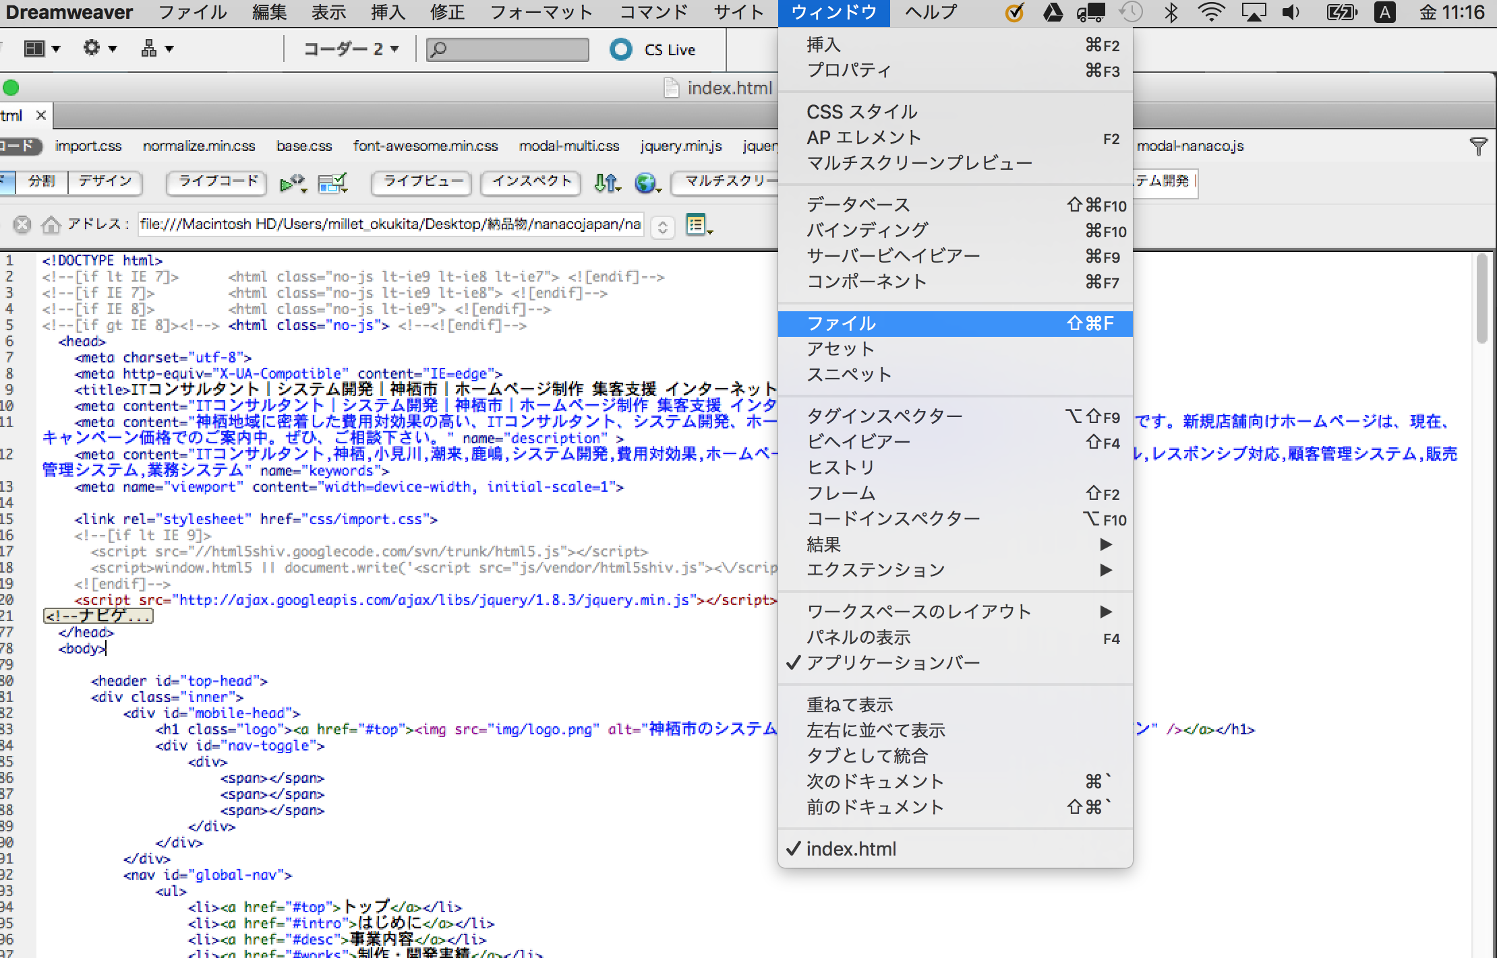This screenshot has width=1497, height=958.
Task: Click the Bluetooth menu bar icon
Action: [1171, 12]
